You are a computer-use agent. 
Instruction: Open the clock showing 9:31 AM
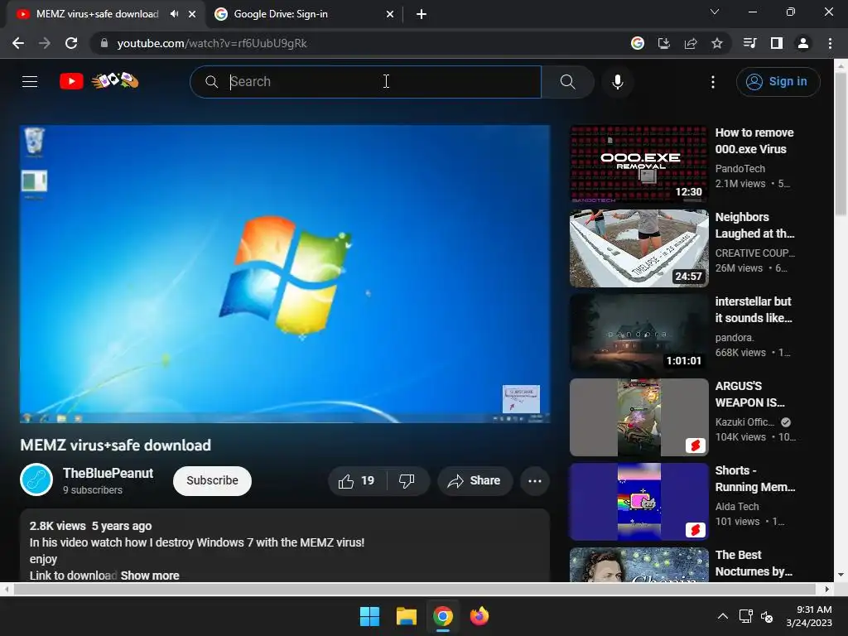809,616
